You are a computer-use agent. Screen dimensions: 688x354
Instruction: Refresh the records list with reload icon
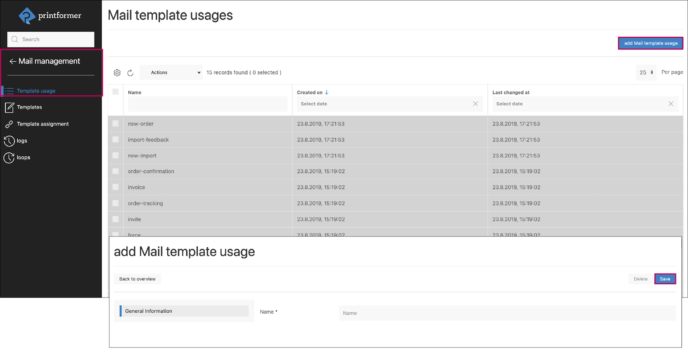pyautogui.click(x=130, y=73)
